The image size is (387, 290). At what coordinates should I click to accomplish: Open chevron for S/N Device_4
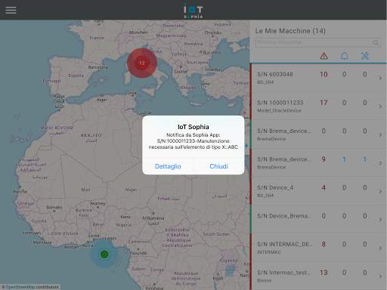coord(380,192)
